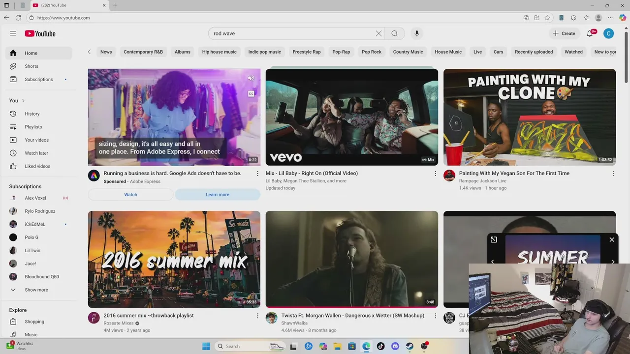Clear the search box with the X
The width and height of the screenshot is (630, 354).
point(378,33)
